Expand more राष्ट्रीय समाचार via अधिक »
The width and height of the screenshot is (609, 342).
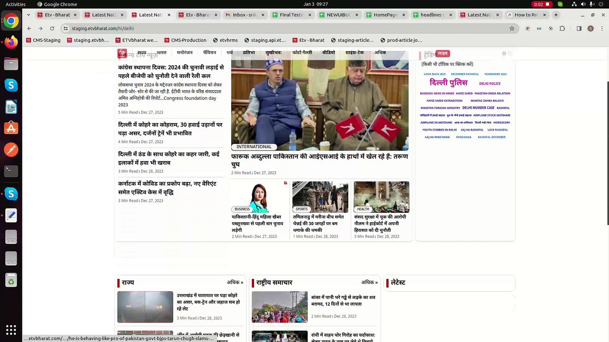coord(370,282)
